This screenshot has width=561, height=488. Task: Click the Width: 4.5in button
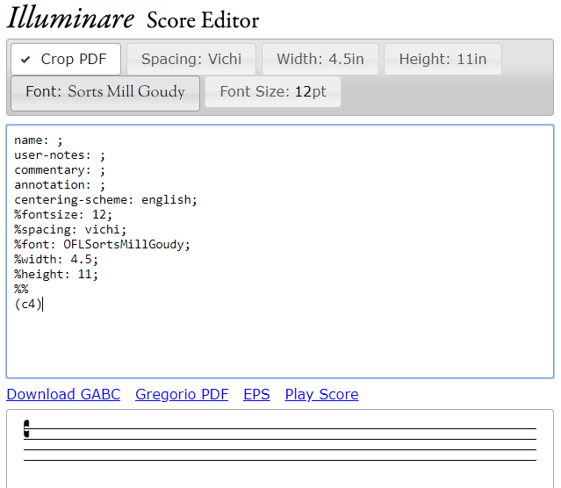[320, 60]
